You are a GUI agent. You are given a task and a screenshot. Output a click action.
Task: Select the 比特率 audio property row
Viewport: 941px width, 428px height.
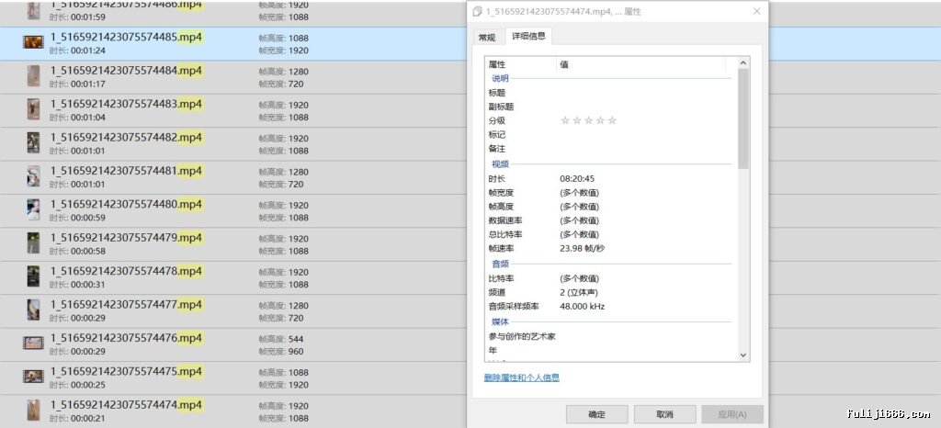[x=611, y=278]
